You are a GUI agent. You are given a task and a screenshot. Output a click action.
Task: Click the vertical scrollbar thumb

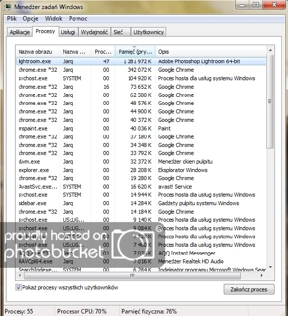coord(270,101)
